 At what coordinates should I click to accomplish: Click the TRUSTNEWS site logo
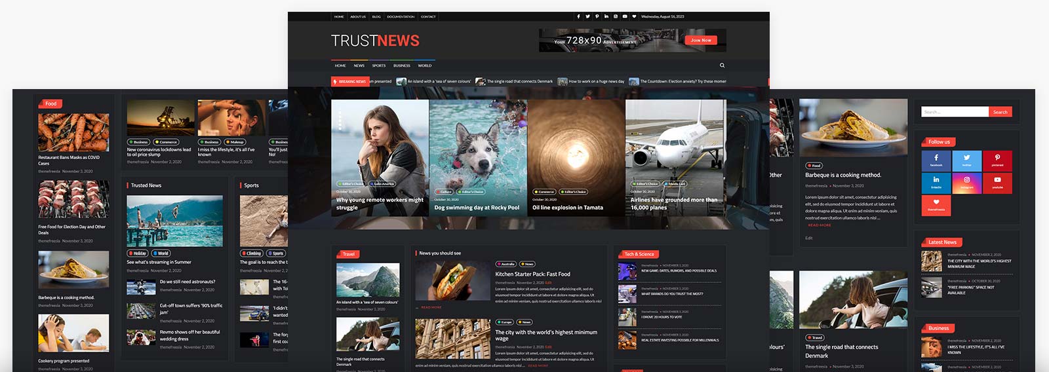[375, 41]
